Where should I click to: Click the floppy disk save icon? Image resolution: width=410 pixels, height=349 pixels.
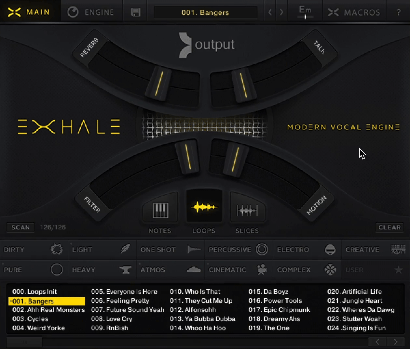click(x=135, y=12)
